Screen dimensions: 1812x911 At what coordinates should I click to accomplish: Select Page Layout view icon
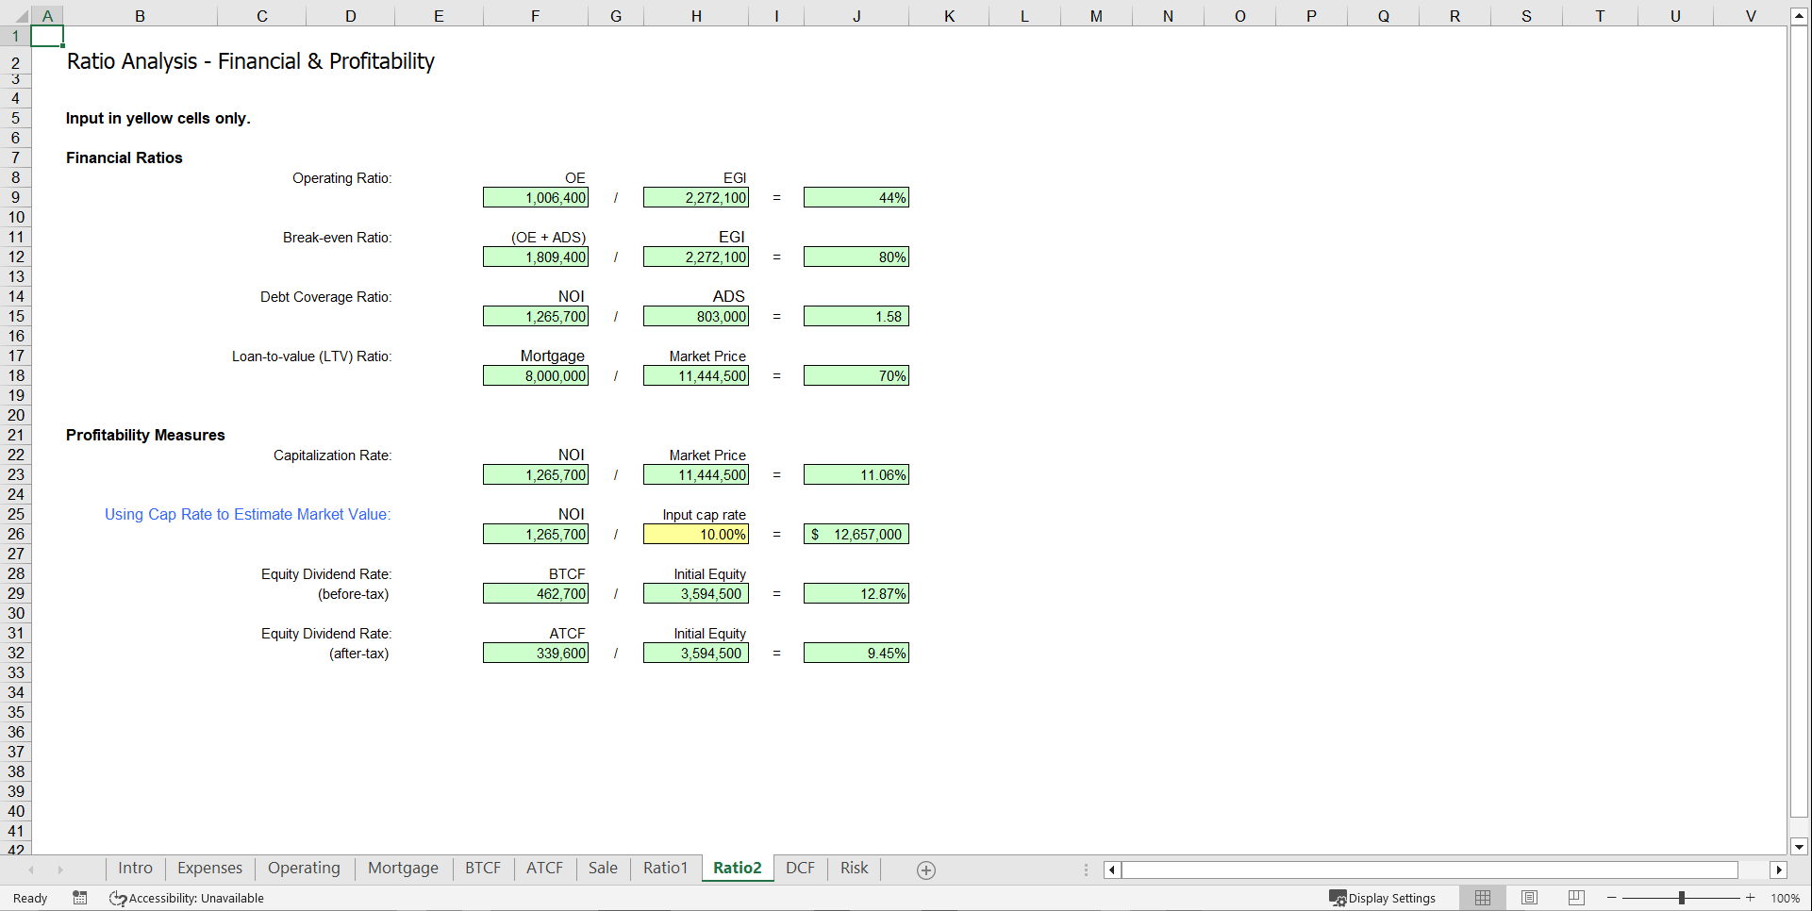click(1529, 897)
